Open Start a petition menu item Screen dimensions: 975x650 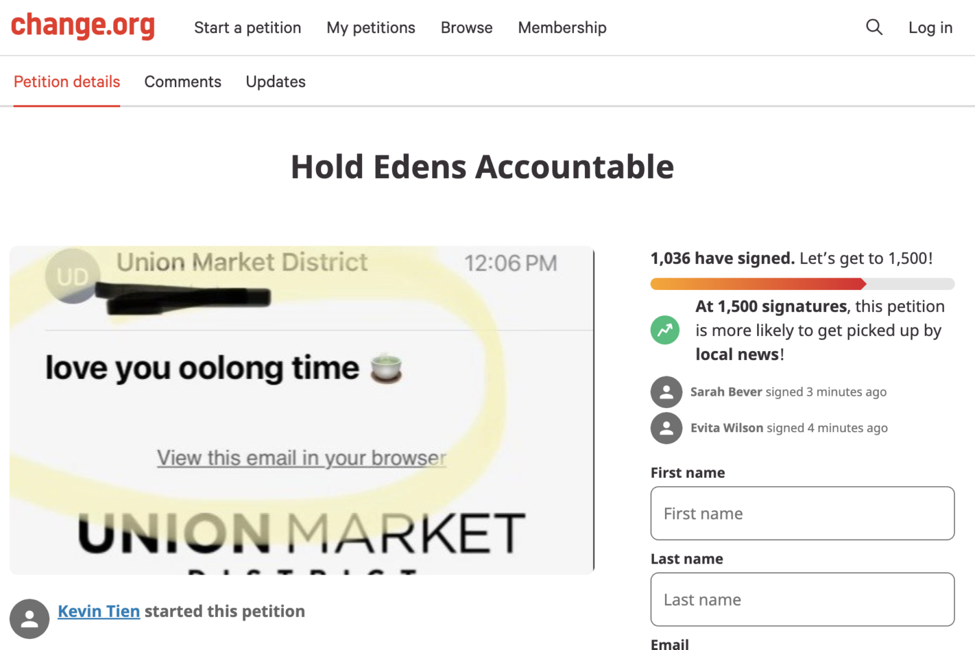tap(248, 28)
